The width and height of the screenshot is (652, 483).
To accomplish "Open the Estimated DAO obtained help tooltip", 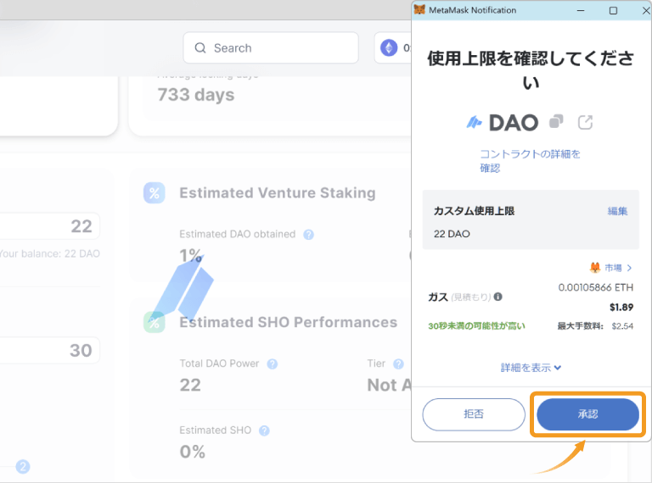I will 308,235.
